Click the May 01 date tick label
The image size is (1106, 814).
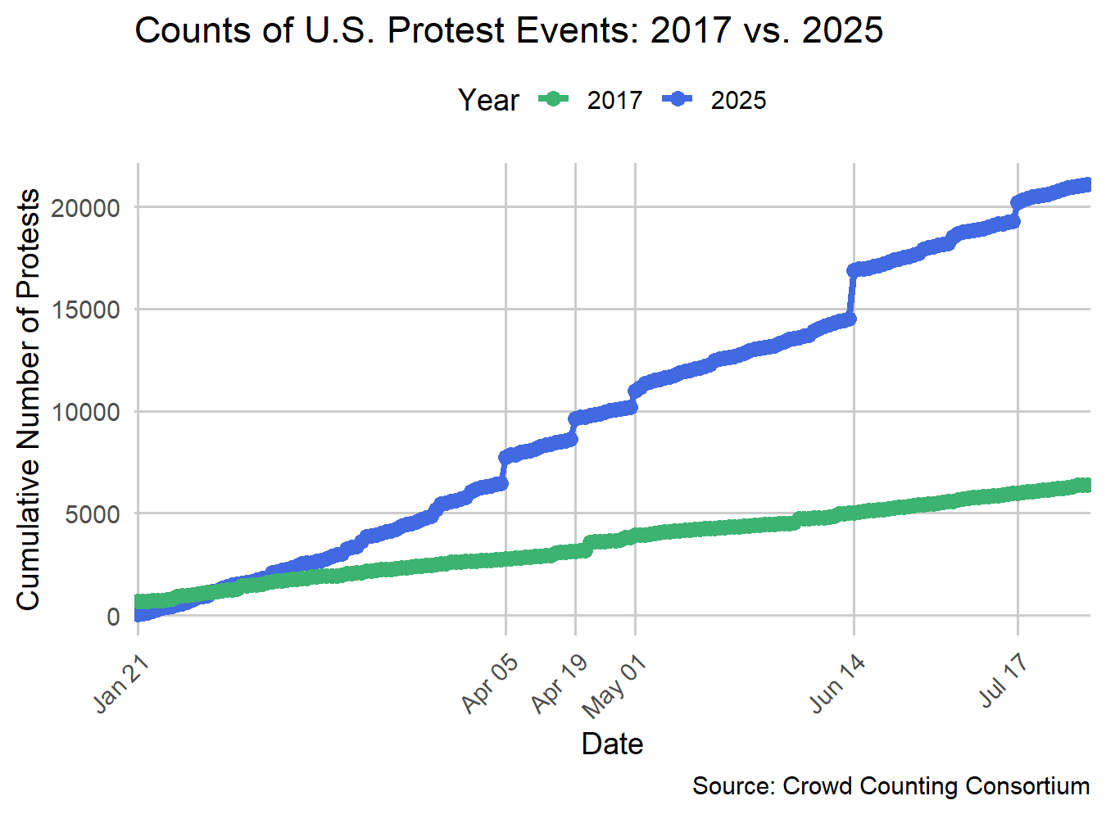click(x=614, y=686)
